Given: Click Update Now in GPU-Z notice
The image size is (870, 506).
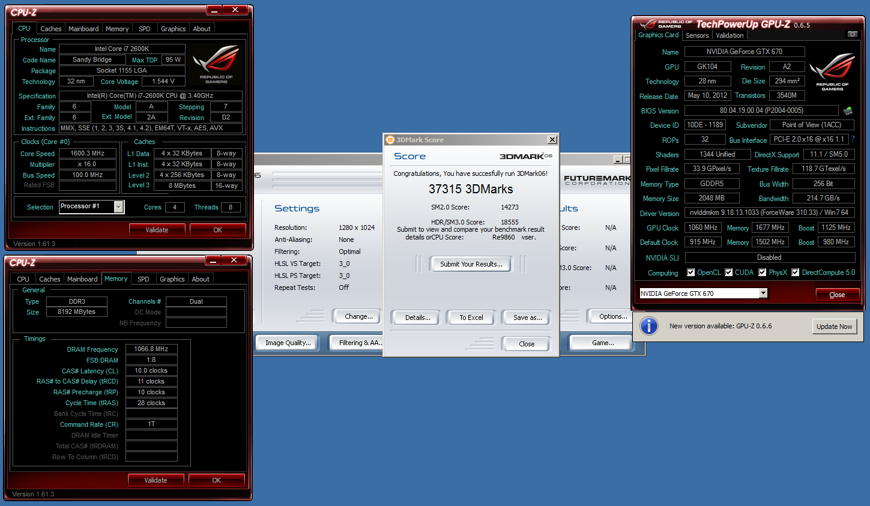Looking at the screenshot, I should [x=834, y=327].
